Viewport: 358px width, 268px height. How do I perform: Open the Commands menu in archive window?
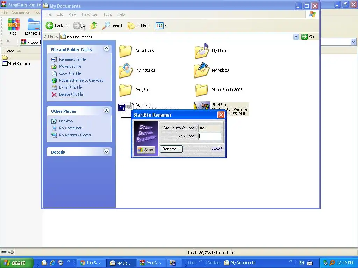coord(21,12)
